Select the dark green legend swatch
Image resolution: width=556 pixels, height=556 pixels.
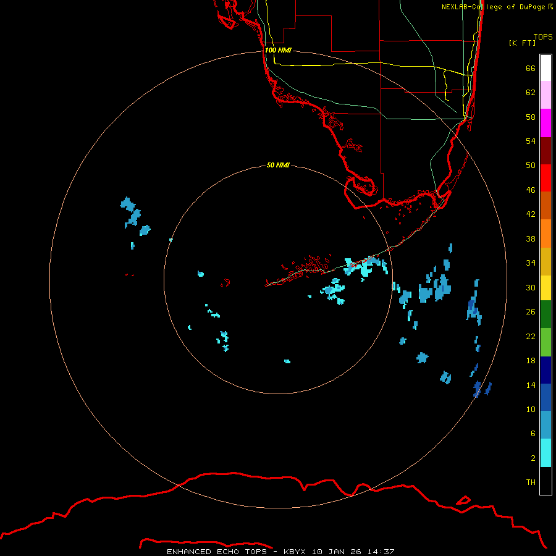click(545, 314)
